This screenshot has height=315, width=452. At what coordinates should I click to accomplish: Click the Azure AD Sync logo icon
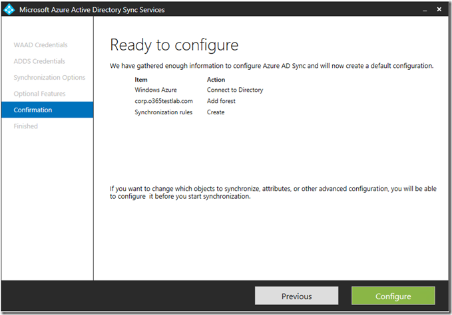[x=9, y=9]
